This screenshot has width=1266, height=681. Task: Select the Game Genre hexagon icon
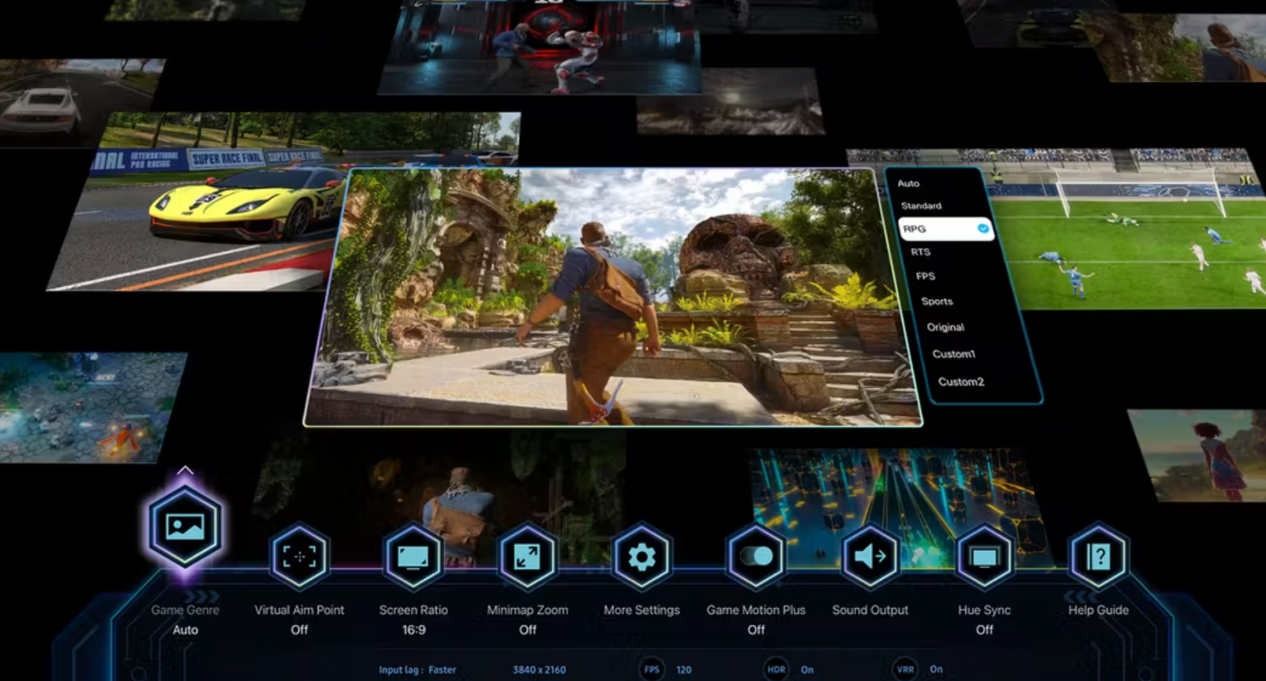point(185,527)
